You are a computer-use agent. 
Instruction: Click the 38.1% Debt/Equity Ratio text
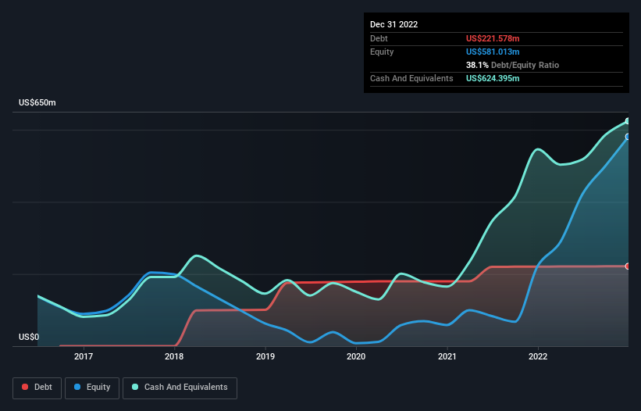[x=513, y=65]
